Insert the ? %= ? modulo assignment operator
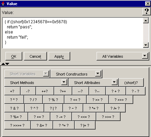 (x=16, y=117)
